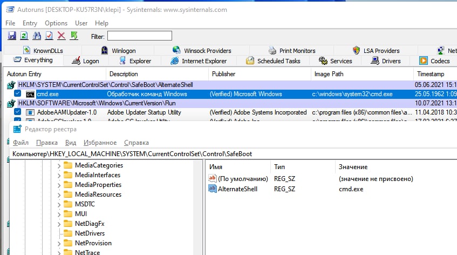Select the AlternateShell registry value

pyautogui.click(x=237, y=189)
